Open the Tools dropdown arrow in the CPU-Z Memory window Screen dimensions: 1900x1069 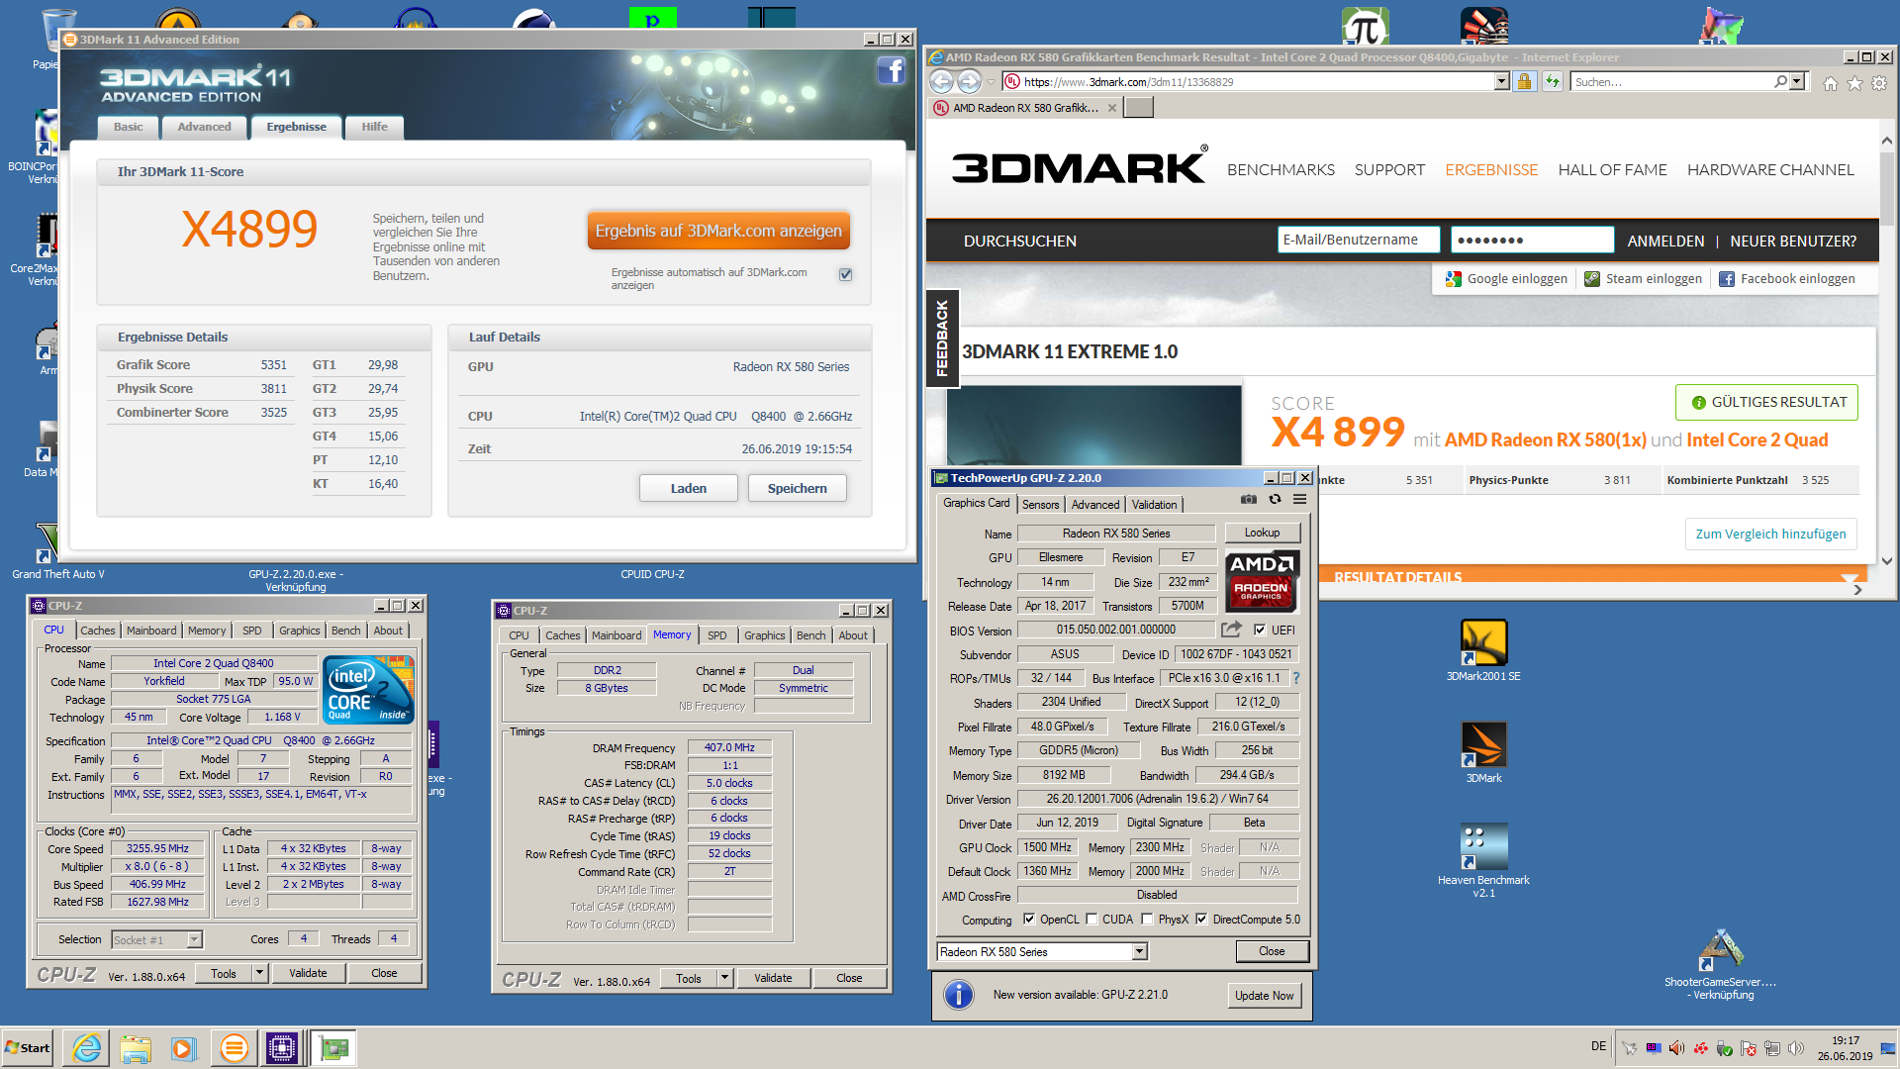tap(724, 978)
